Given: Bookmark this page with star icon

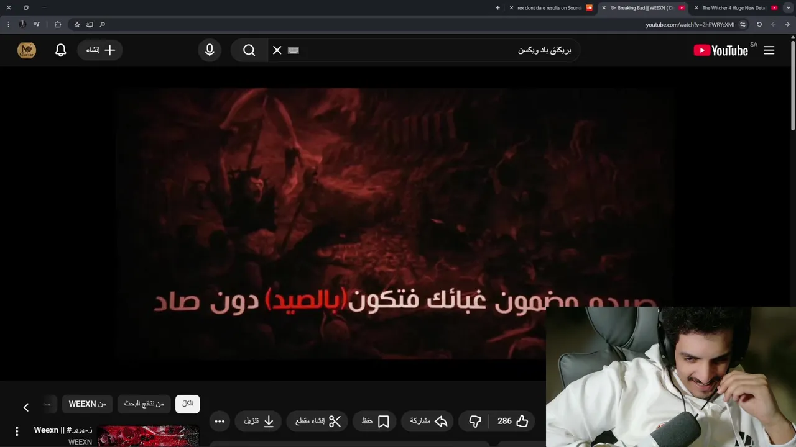Looking at the screenshot, I should (77, 25).
